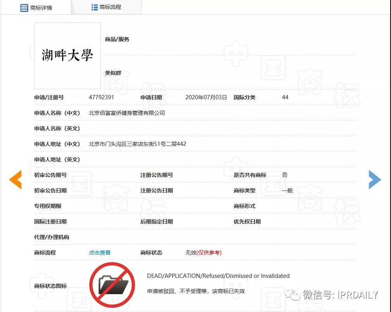Click the dead application folder status icon

click(x=112, y=284)
